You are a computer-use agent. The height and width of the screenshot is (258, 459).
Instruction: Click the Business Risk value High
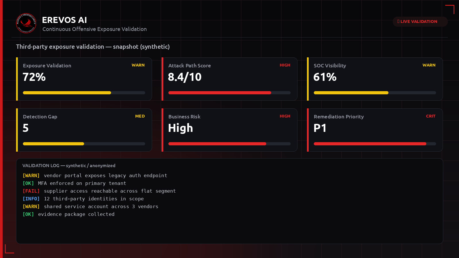click(180, 128)
